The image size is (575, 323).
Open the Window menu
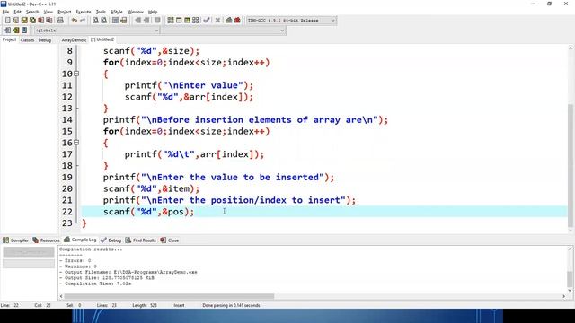tap(136, 12)
